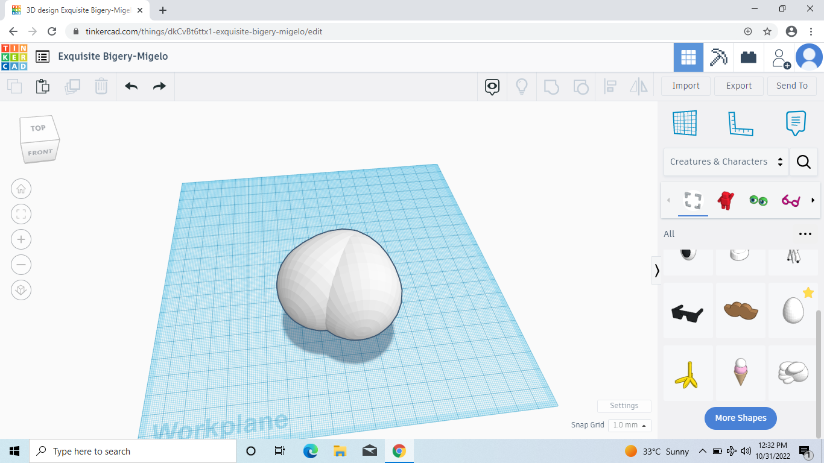The image size is (824, 463).
Task: Group the selected shapes
Action: click(551, 86)
